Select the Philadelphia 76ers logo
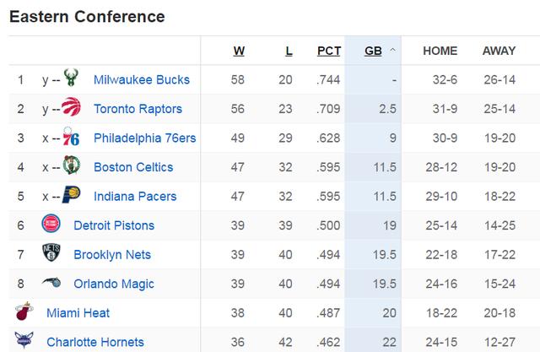540x352 pixels. coord(71,137)
